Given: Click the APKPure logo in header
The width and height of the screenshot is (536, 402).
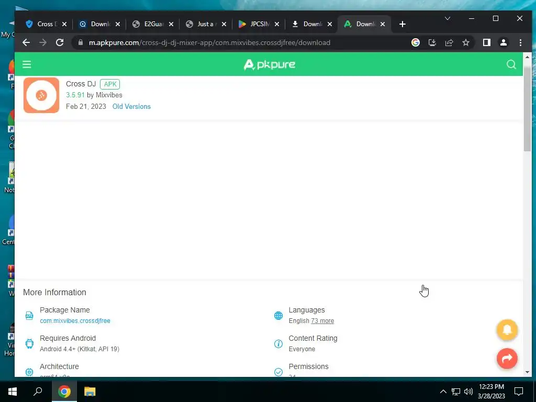Looking at the screenshot, I should (269, 64).
